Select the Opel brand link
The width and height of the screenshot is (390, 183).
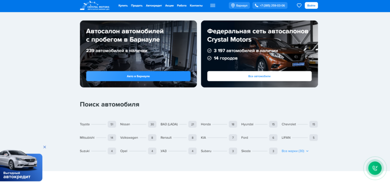[124, 151]
